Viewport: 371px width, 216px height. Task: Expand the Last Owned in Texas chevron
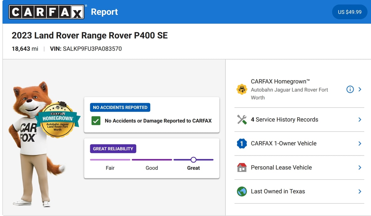coord(360,191)
